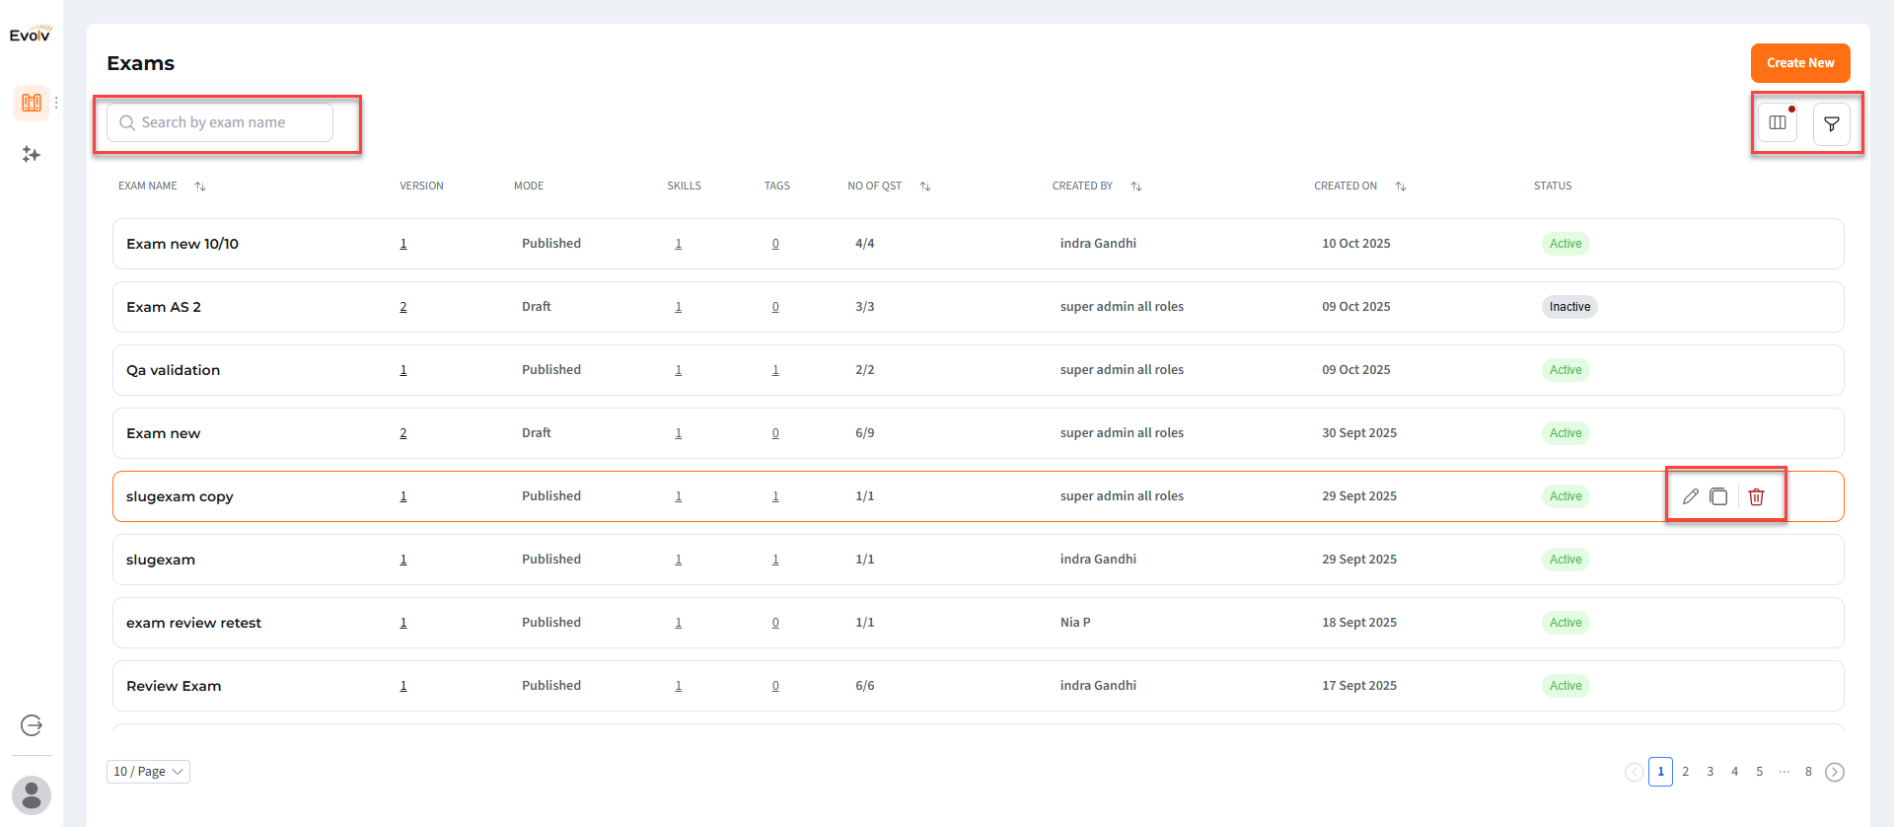
Task: Go to page 2
Action: coord(1686,772)
